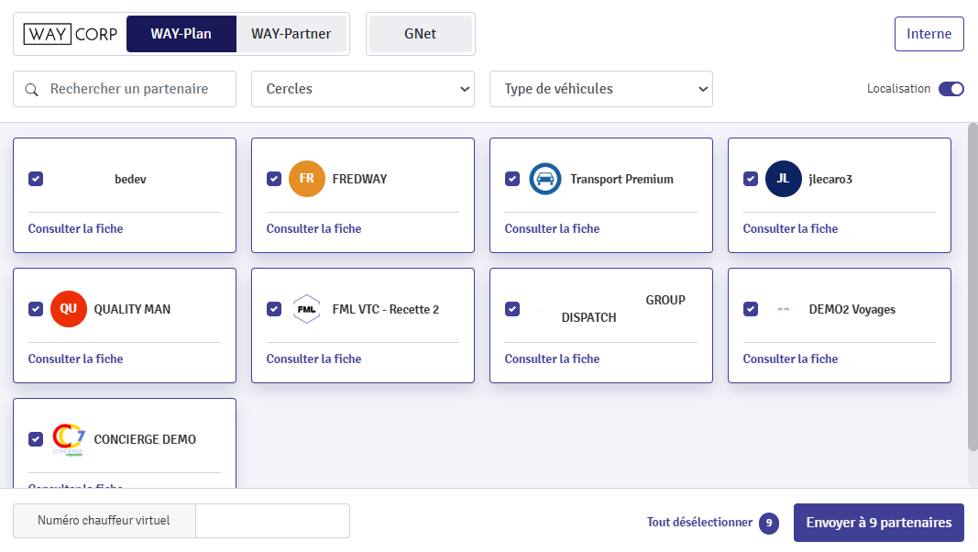Uncheck the FML VTC - Recette 2 checkbox
Screen dimensions: 978x552
click(x=274, y=309)
